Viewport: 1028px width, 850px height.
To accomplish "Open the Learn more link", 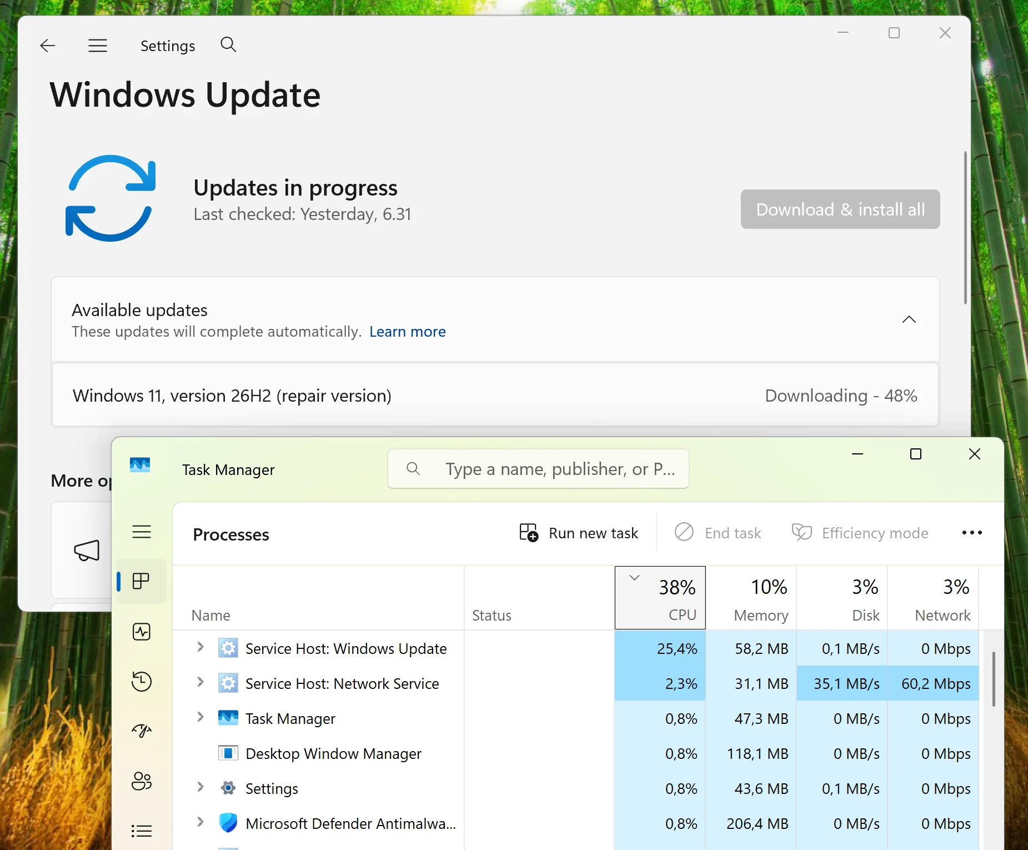I will [x=408, y=332].
